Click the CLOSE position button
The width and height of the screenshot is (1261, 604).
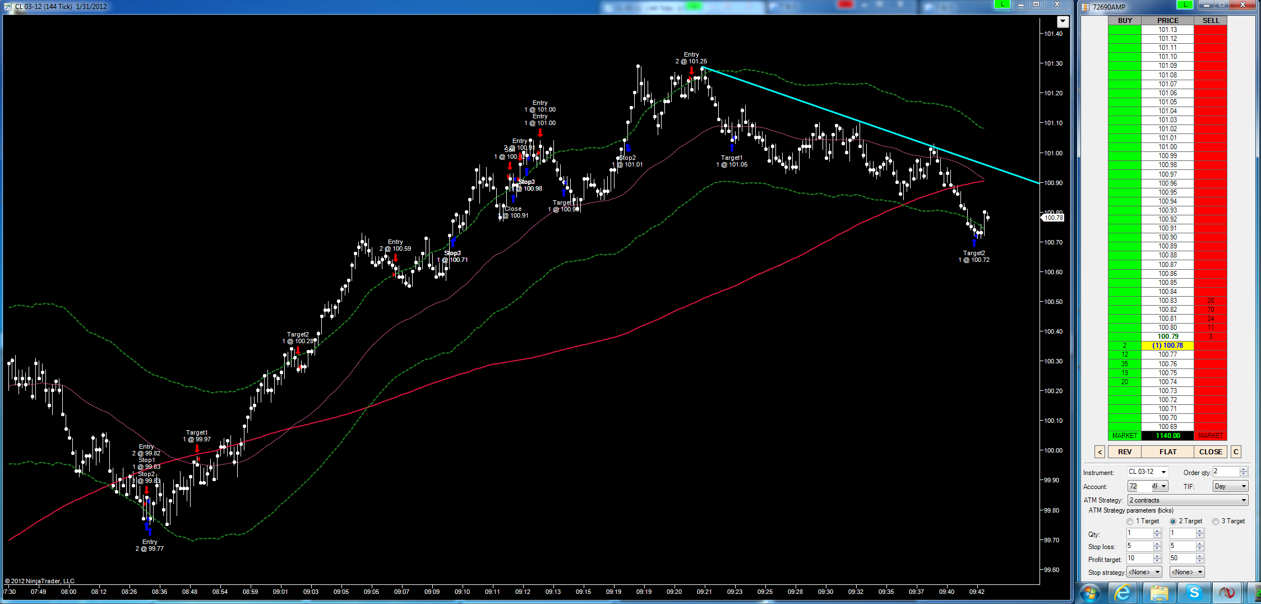click(x=1211, y=452)
